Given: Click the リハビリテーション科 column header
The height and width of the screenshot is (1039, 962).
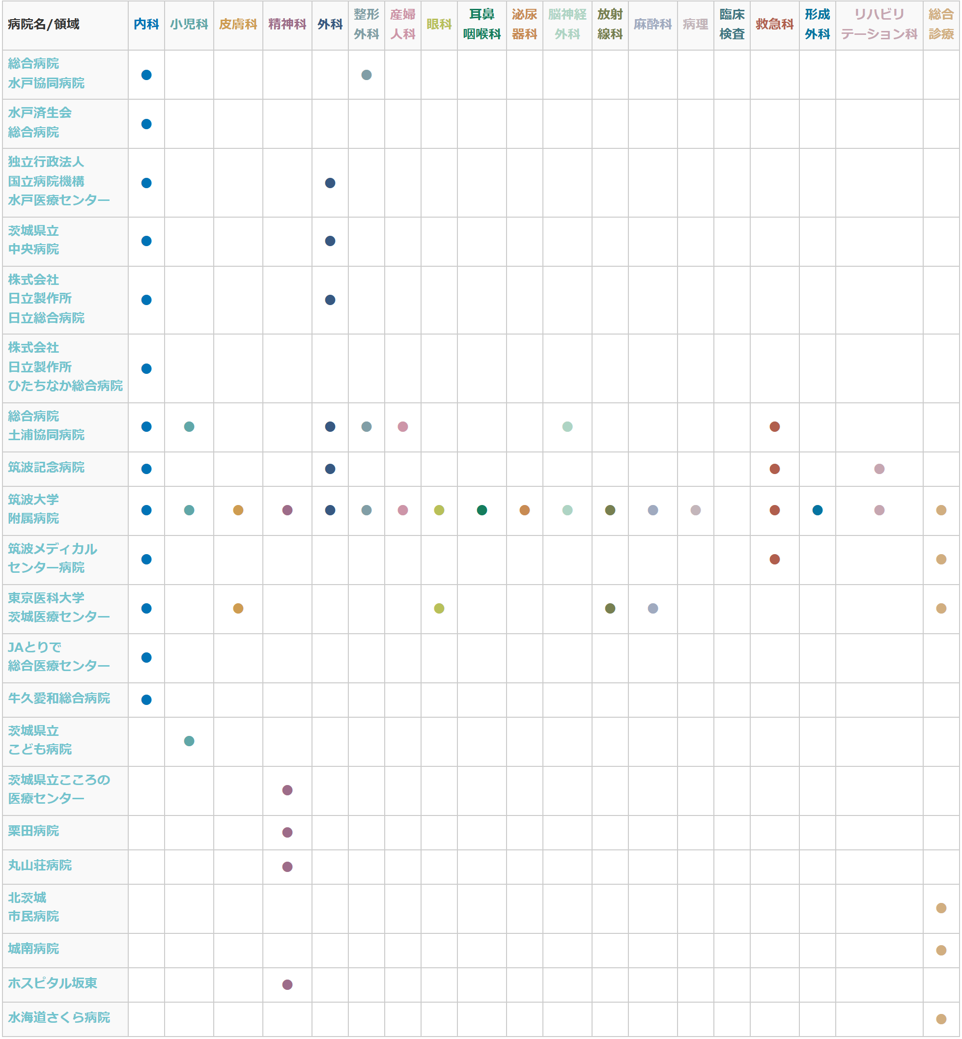Looking at the screenshot, I should click(879, 25).
